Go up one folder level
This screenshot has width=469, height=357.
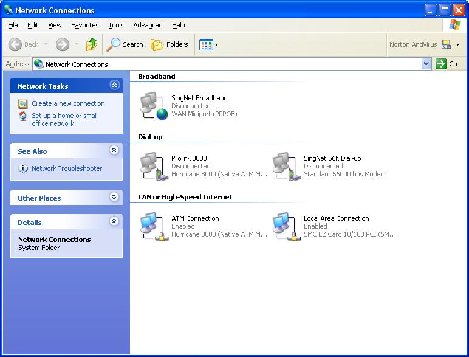(92, 44)
